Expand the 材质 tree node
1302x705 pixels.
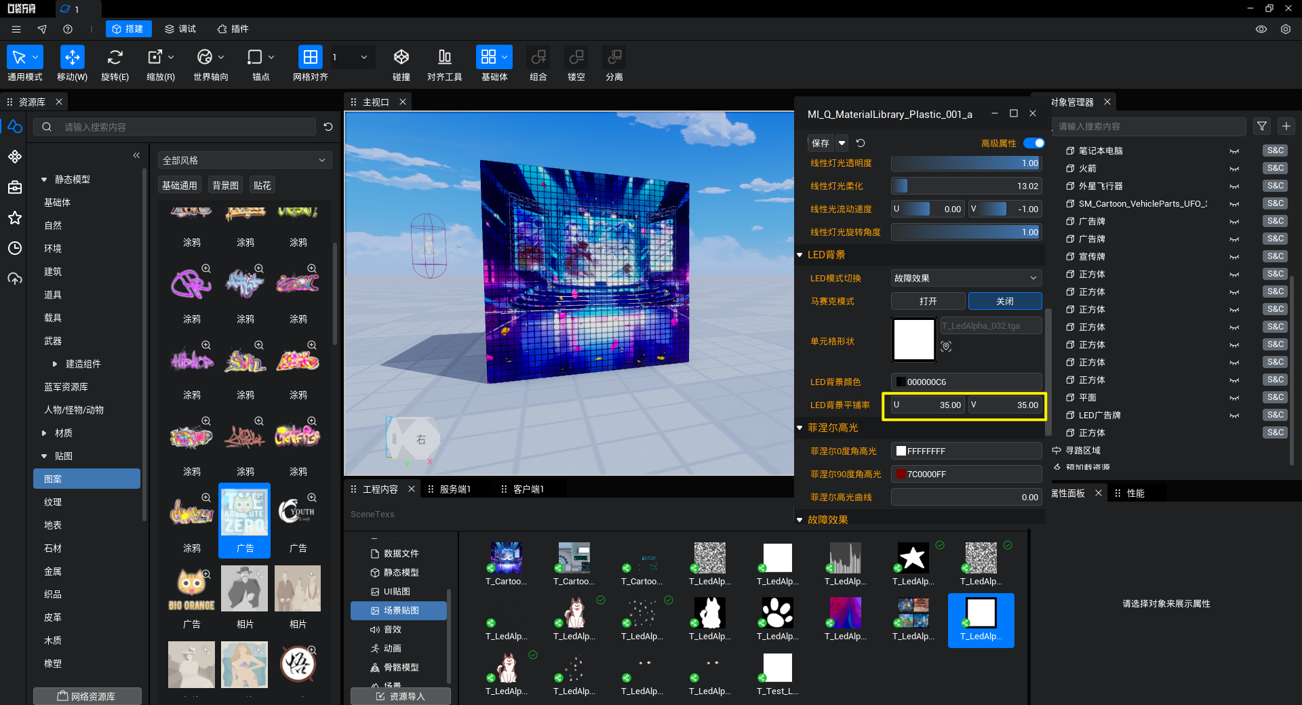(x=44, y=433)
